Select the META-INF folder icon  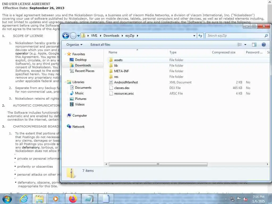coord(111,71)
